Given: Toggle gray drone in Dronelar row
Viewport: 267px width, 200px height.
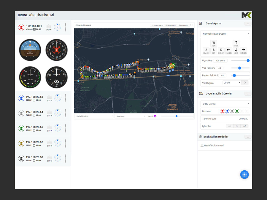Looking at the screenshot, I should point(232,111).
